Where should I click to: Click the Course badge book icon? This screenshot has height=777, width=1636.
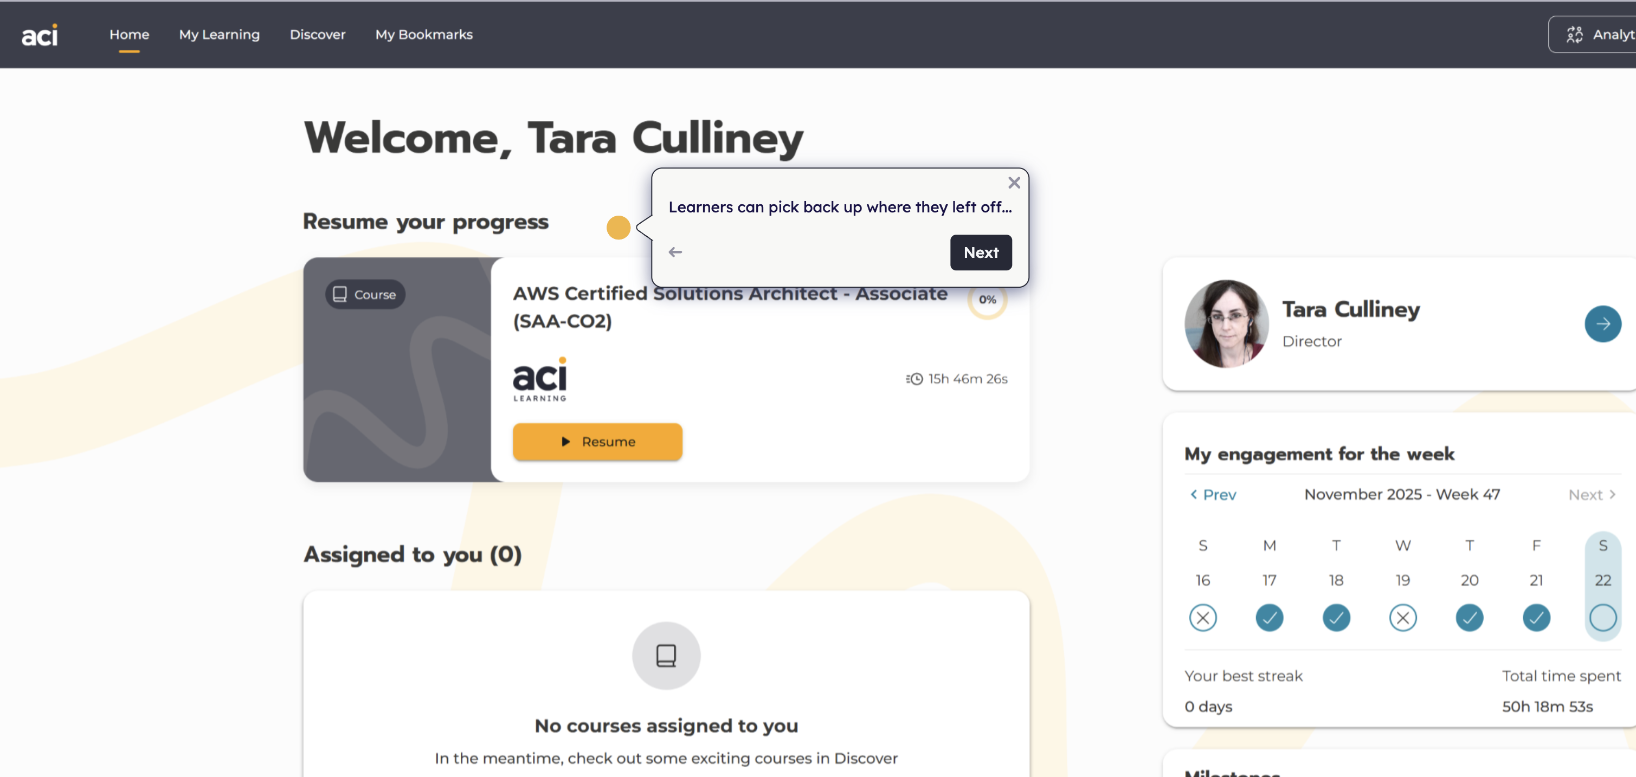click(x=340, y=294)
